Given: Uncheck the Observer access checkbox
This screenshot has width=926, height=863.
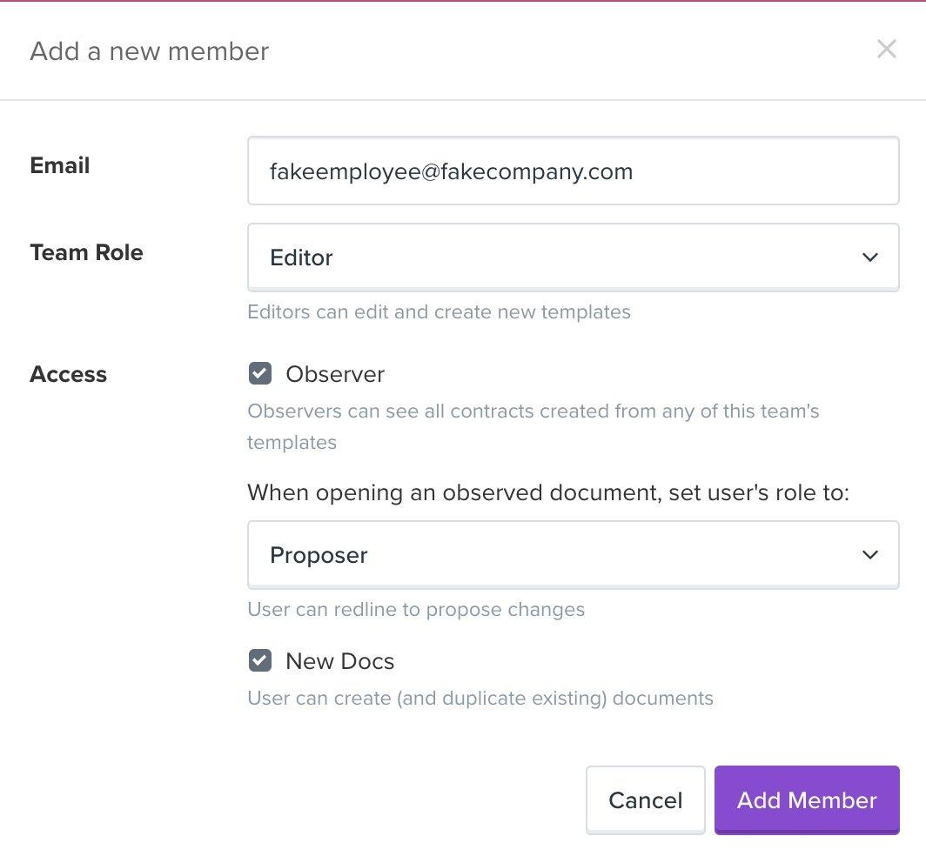Looking at the screenshot, I should tap(260, 374).
